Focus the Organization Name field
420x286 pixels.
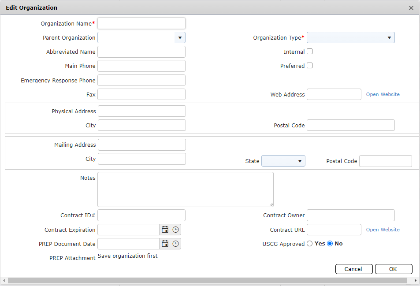coord(141,23)
